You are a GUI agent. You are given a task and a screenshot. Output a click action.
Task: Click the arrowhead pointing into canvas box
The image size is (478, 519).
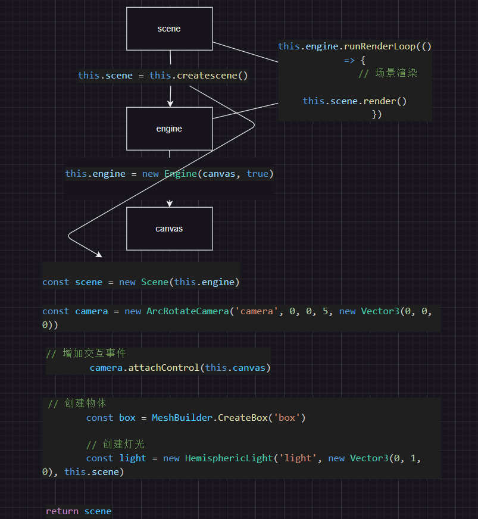tap(170, 204)
